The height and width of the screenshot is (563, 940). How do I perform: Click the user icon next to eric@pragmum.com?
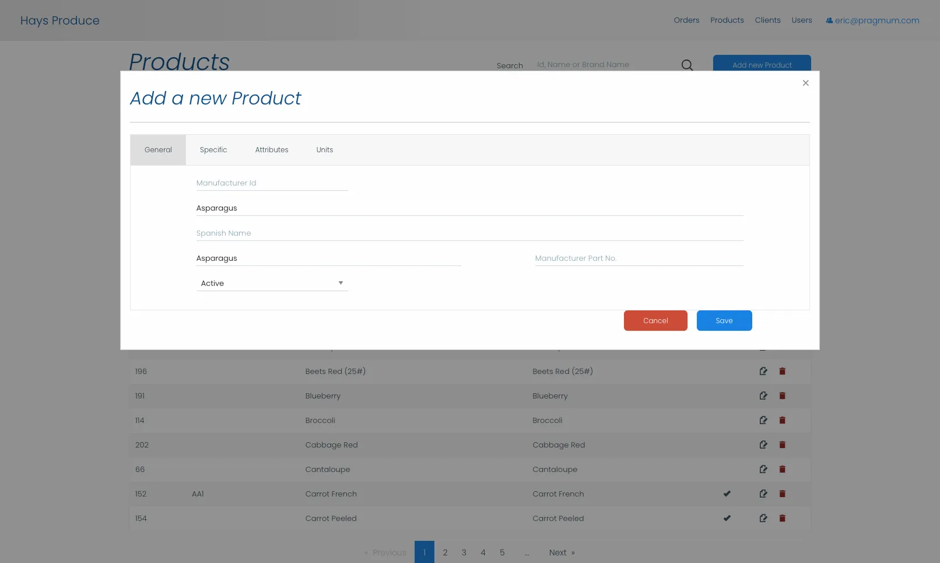(x=829, y=20)
